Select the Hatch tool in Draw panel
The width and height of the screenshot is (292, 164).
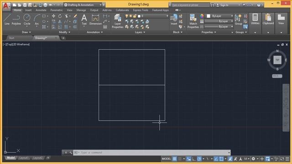(x=44, y=27)
